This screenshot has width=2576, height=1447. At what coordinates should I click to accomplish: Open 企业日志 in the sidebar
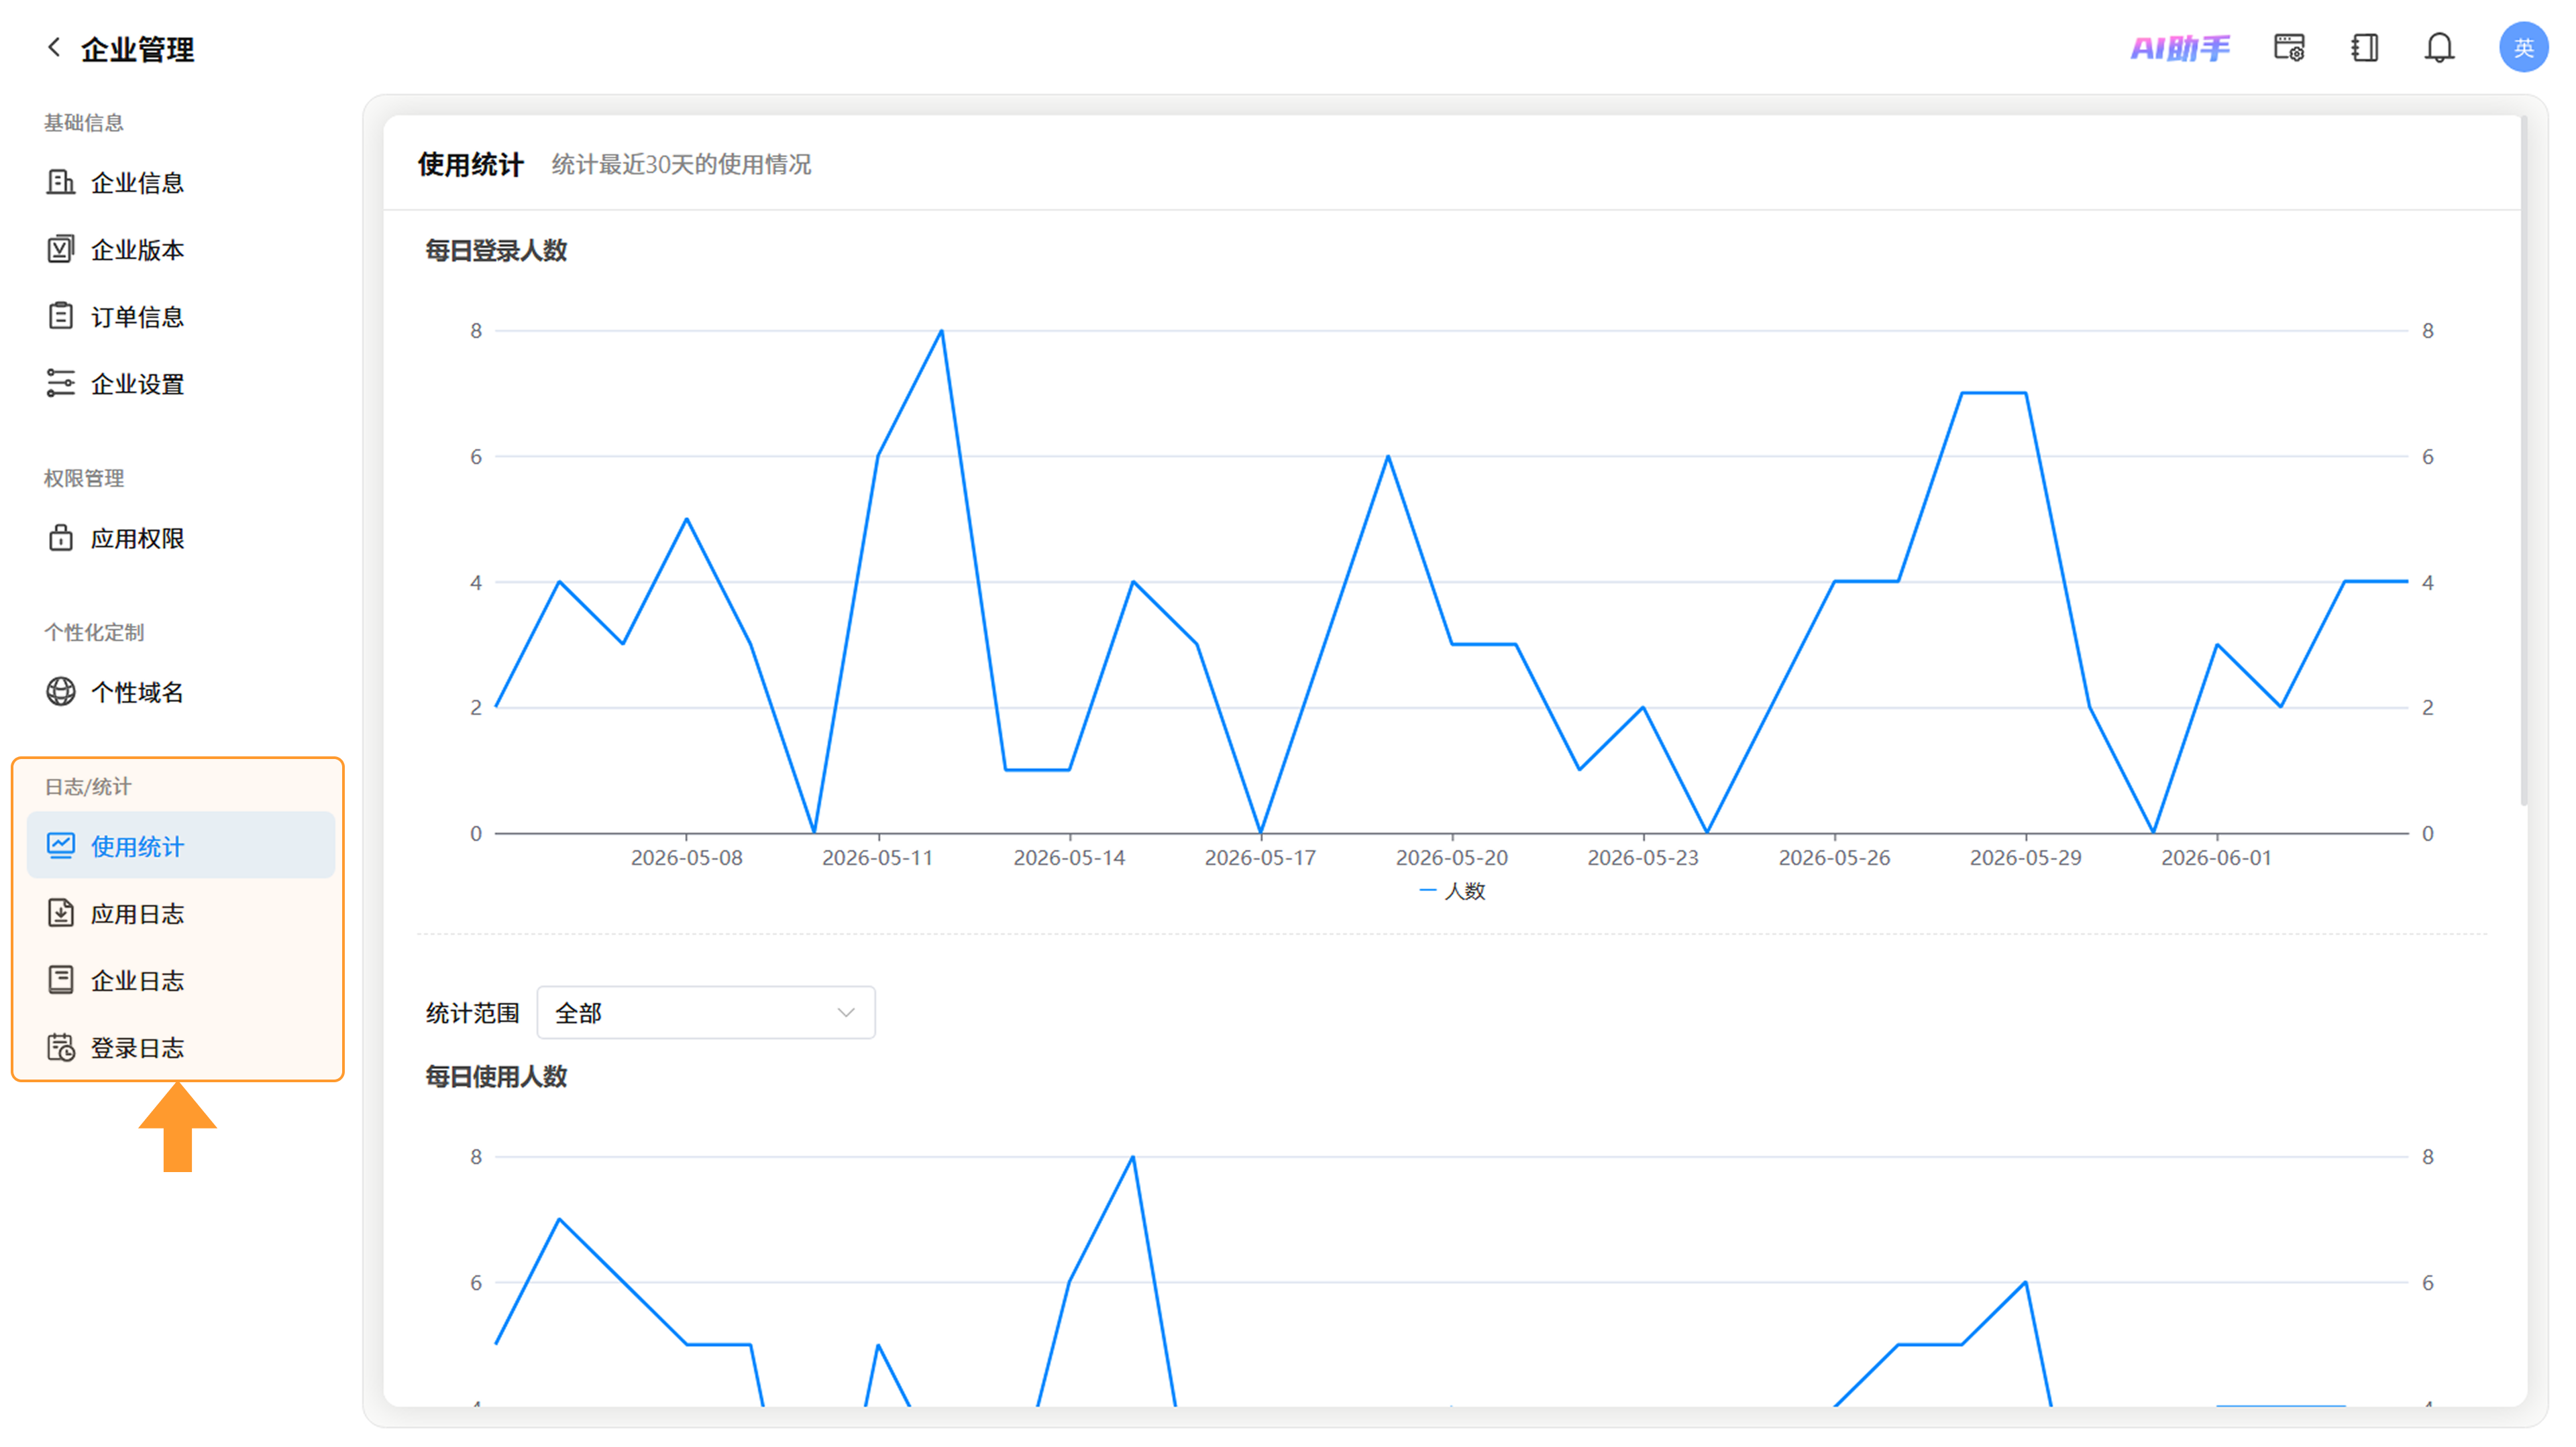coord(181,980)
